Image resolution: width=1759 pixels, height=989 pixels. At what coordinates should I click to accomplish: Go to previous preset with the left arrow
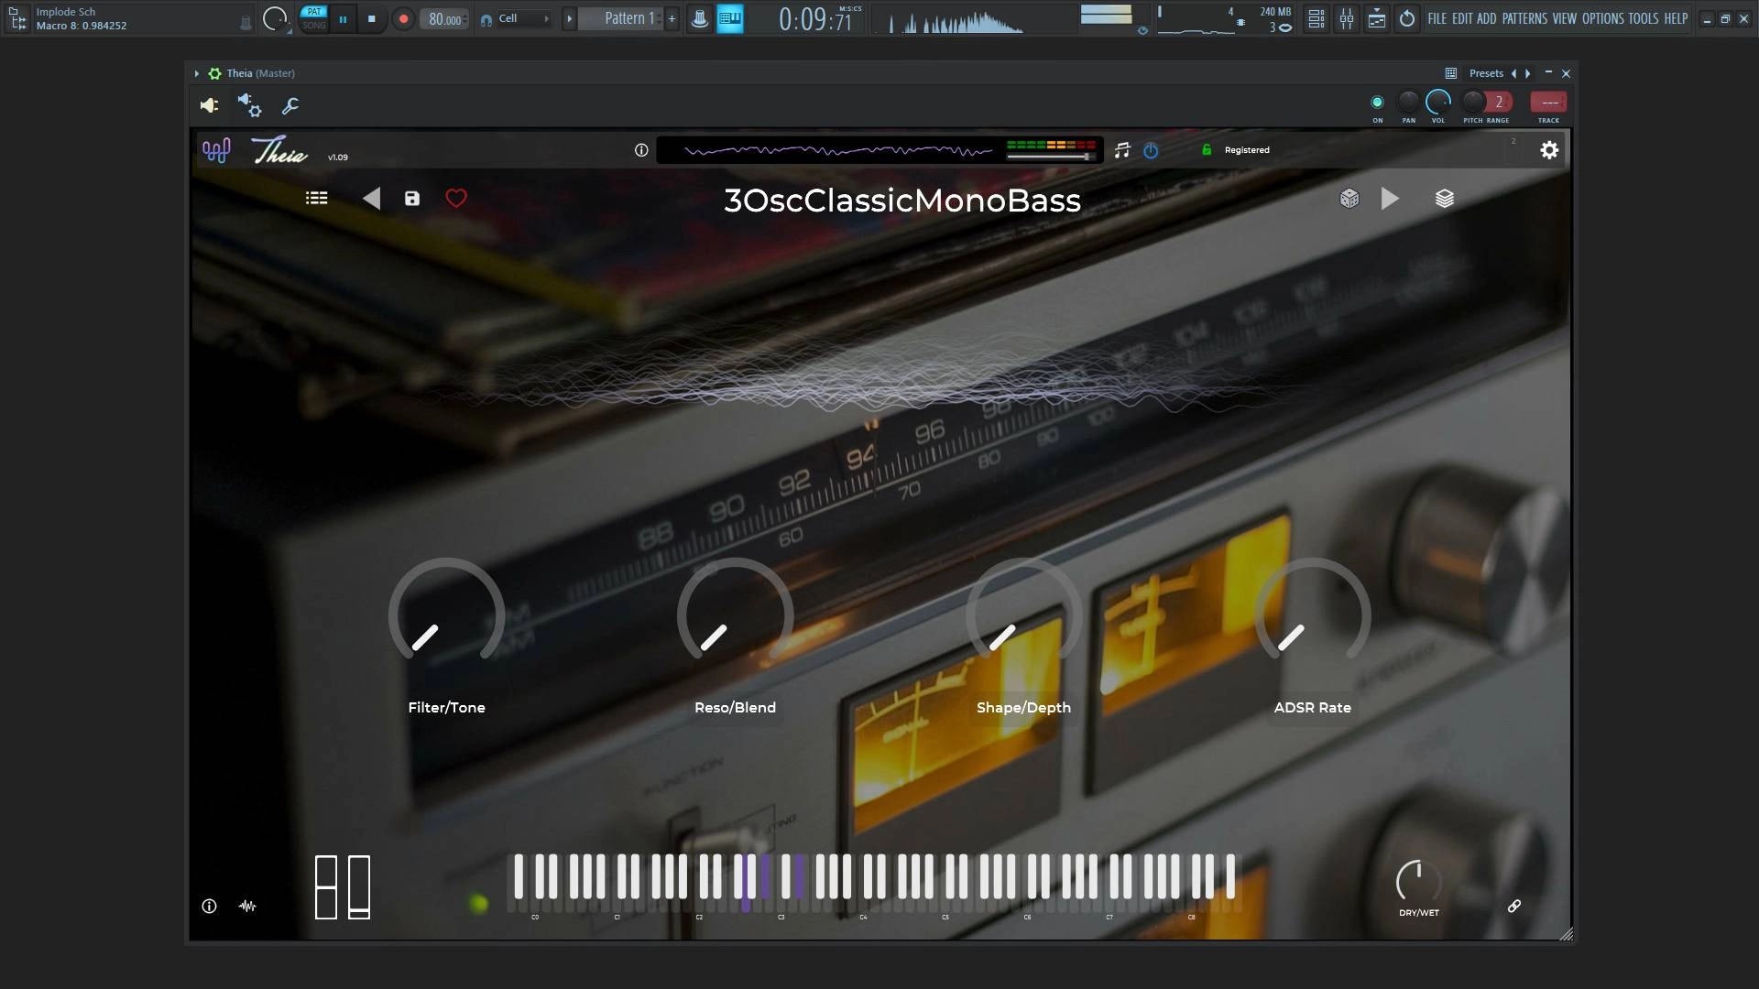(371, 199)
